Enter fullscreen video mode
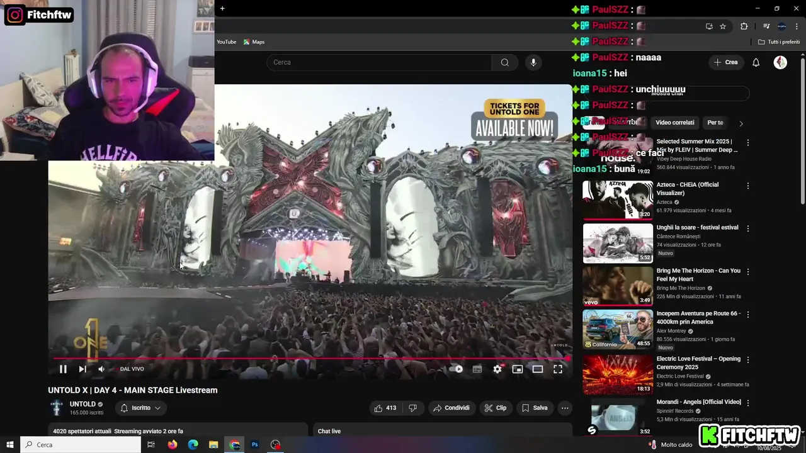The width and height of the screenshot is (806, 453). click(x=558, y=369)
